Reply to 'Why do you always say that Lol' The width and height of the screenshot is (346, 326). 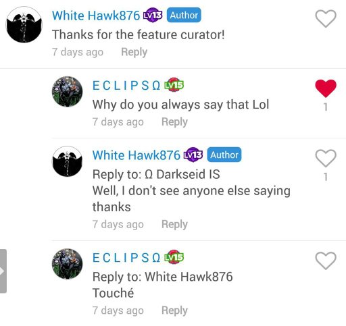pos(174,122)
